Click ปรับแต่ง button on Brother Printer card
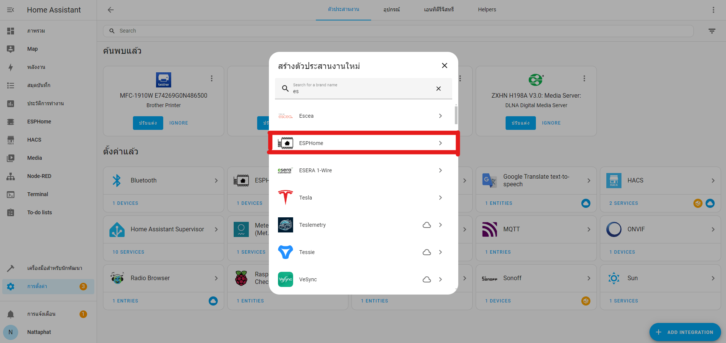 (x=148, y=123)
